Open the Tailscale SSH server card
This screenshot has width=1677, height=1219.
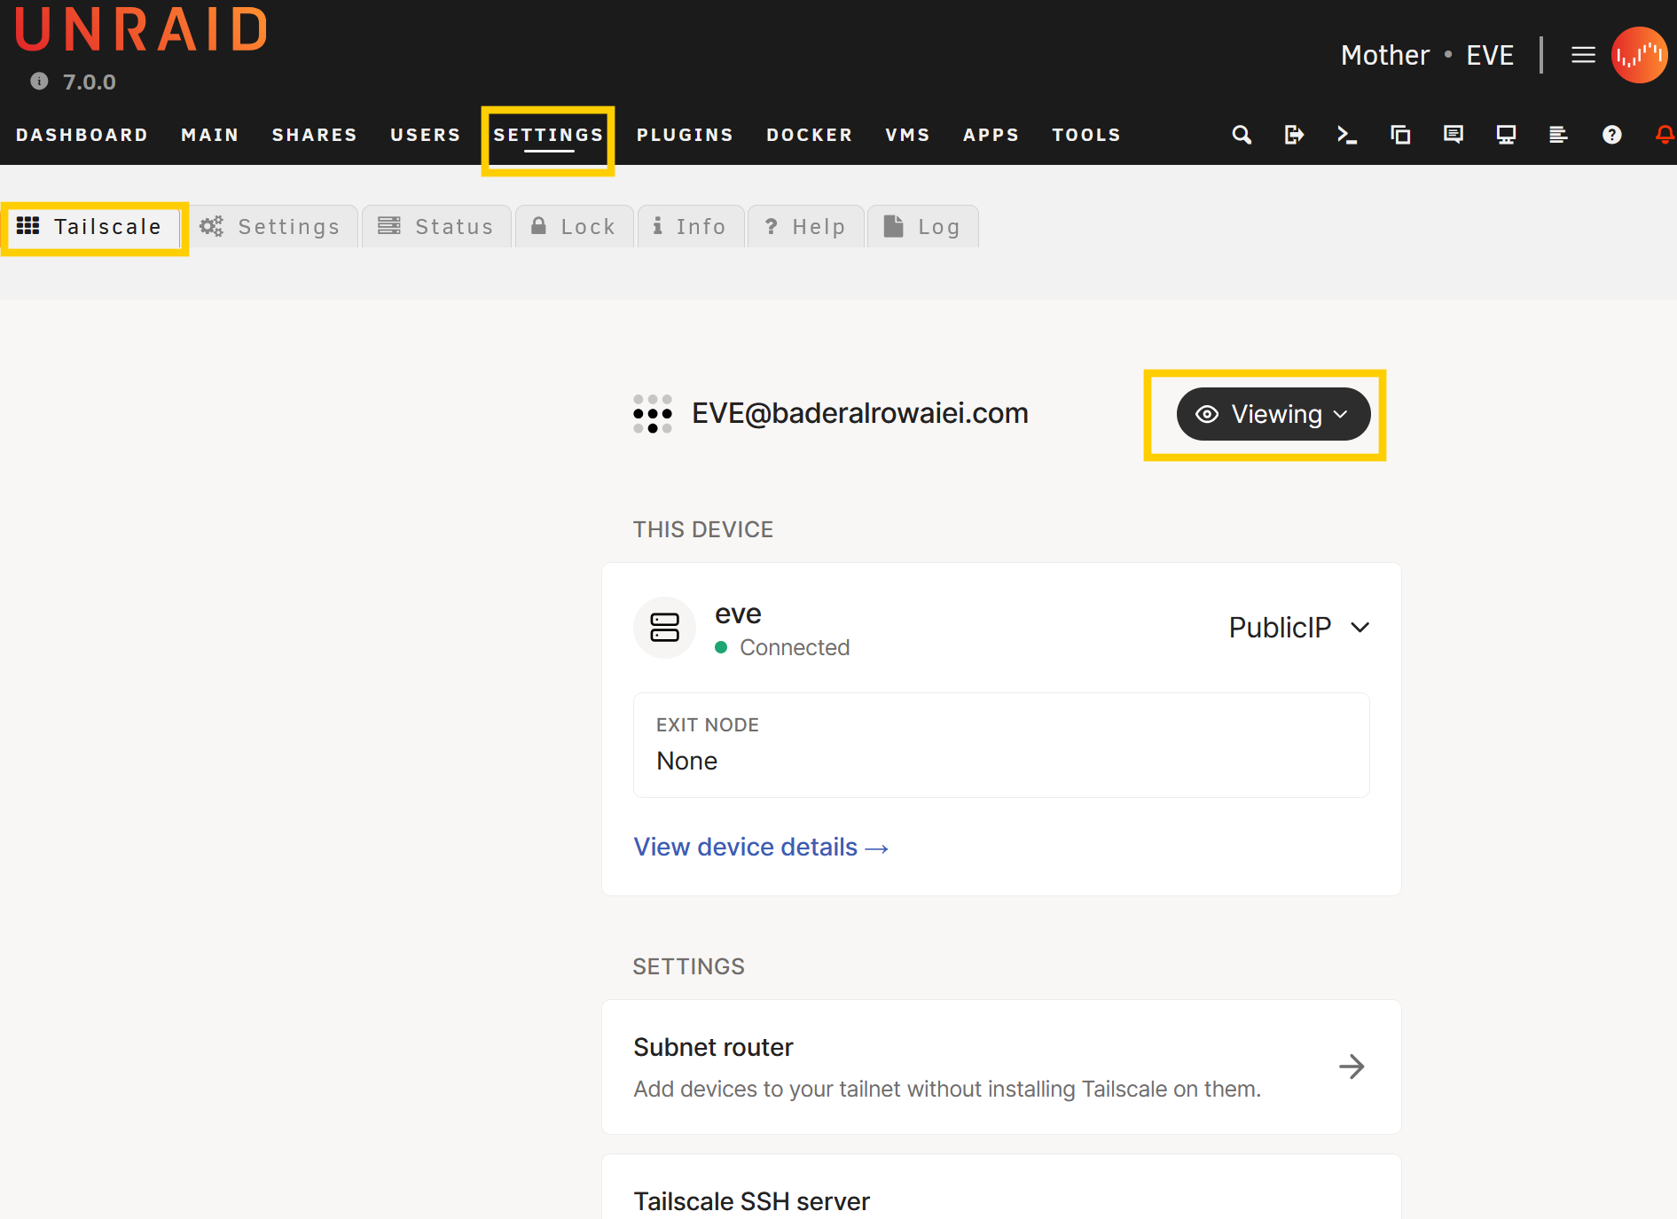(1001, 1187)
